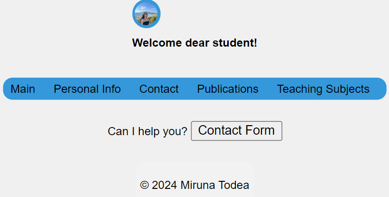Screen dimensions: 389x197
Task: Click the word "Form" on the button
Action: [260, 130]
